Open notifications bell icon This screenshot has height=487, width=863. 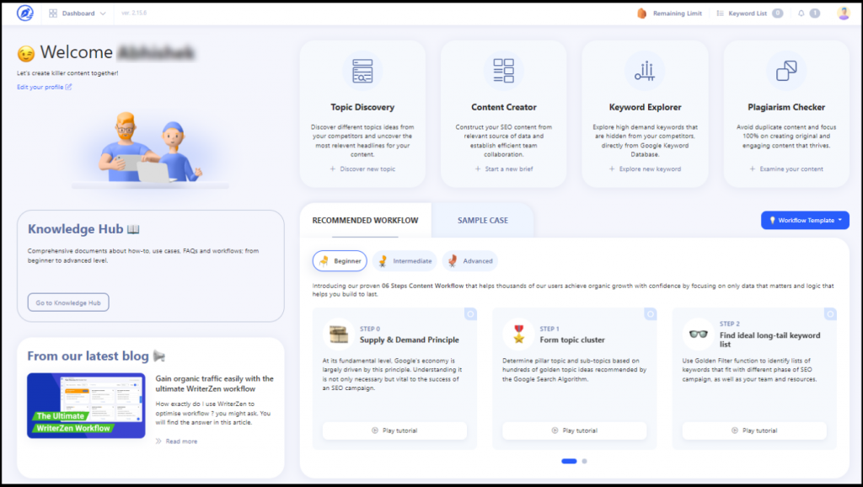801,13
